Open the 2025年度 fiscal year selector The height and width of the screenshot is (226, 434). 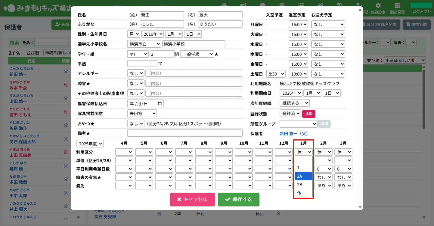(90, 144)
